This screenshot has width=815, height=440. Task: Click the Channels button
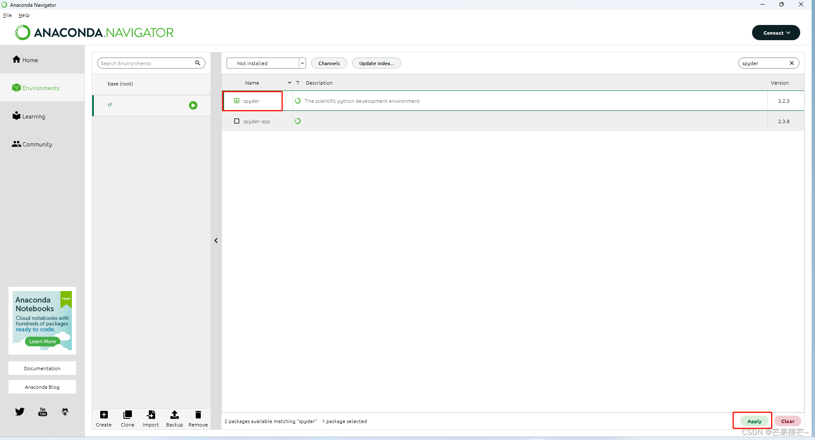pyautogui.click(x=329, y=63)
